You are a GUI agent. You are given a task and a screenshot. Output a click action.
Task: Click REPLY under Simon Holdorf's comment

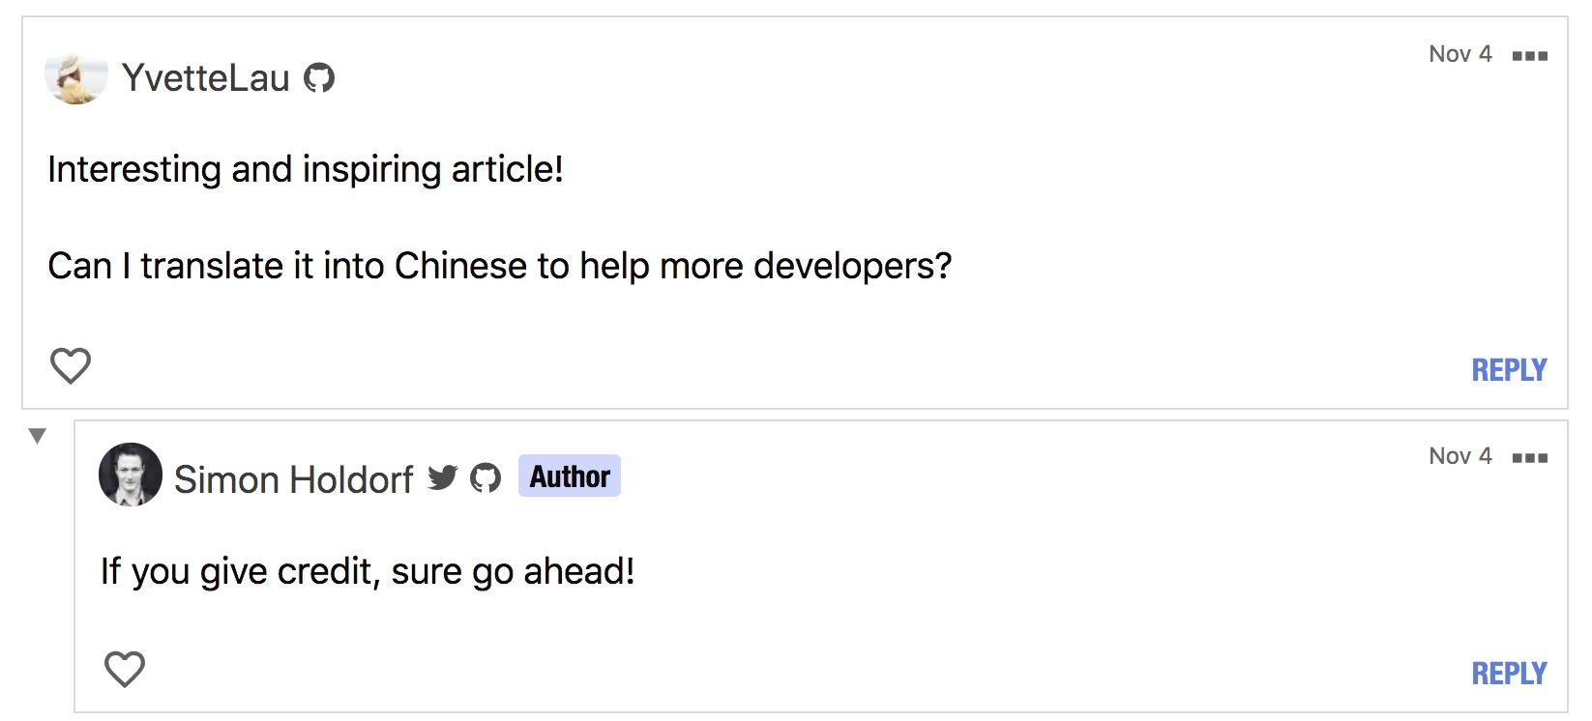point(1509,673)
